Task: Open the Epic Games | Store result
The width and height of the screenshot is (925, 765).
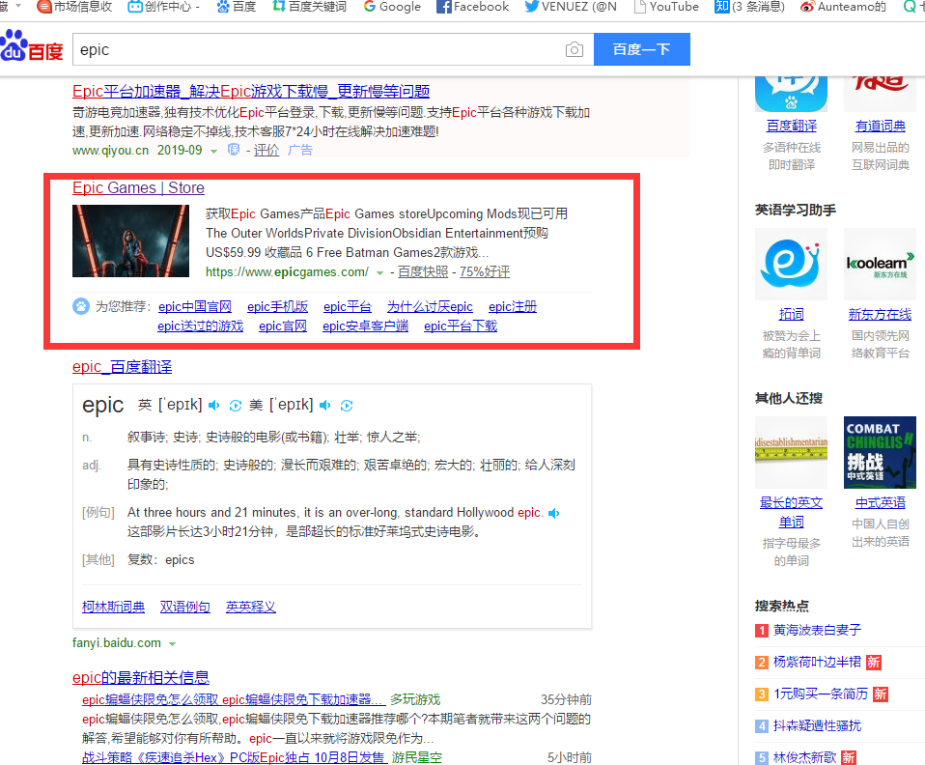Action: coord(138,187)
